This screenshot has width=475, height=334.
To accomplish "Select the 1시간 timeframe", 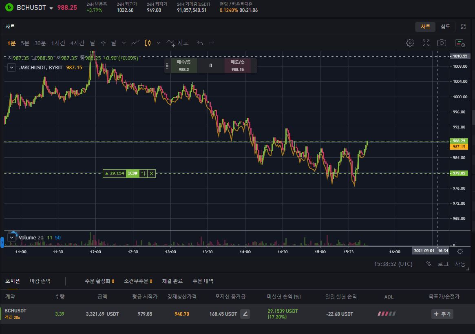I will (58, 43).
